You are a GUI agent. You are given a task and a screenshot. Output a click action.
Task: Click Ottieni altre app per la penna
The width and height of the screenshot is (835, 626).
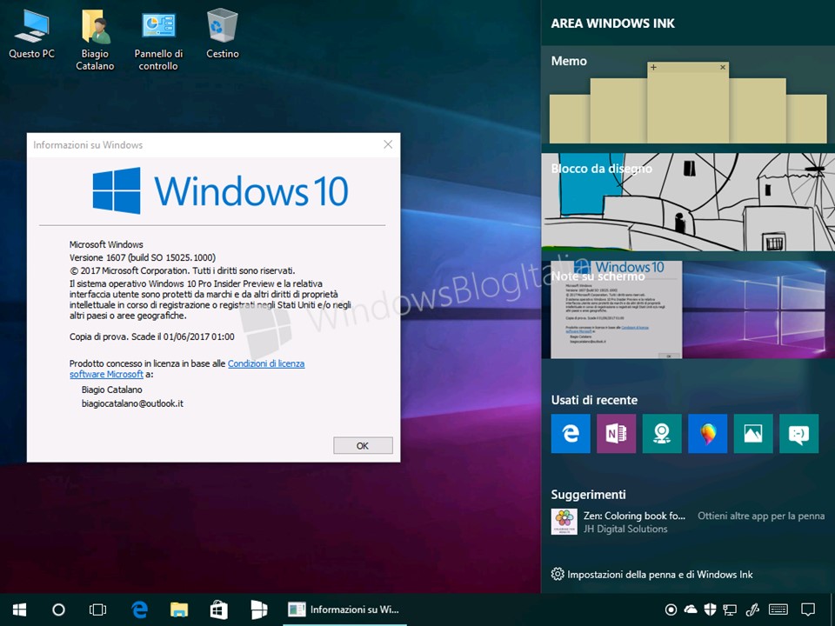coord(761,516)
